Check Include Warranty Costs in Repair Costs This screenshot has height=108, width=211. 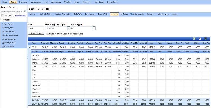tap(46, 34)
